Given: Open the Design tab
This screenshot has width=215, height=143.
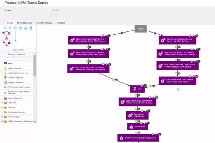Looking at the screenshot, I should click(x=10, y=23).
